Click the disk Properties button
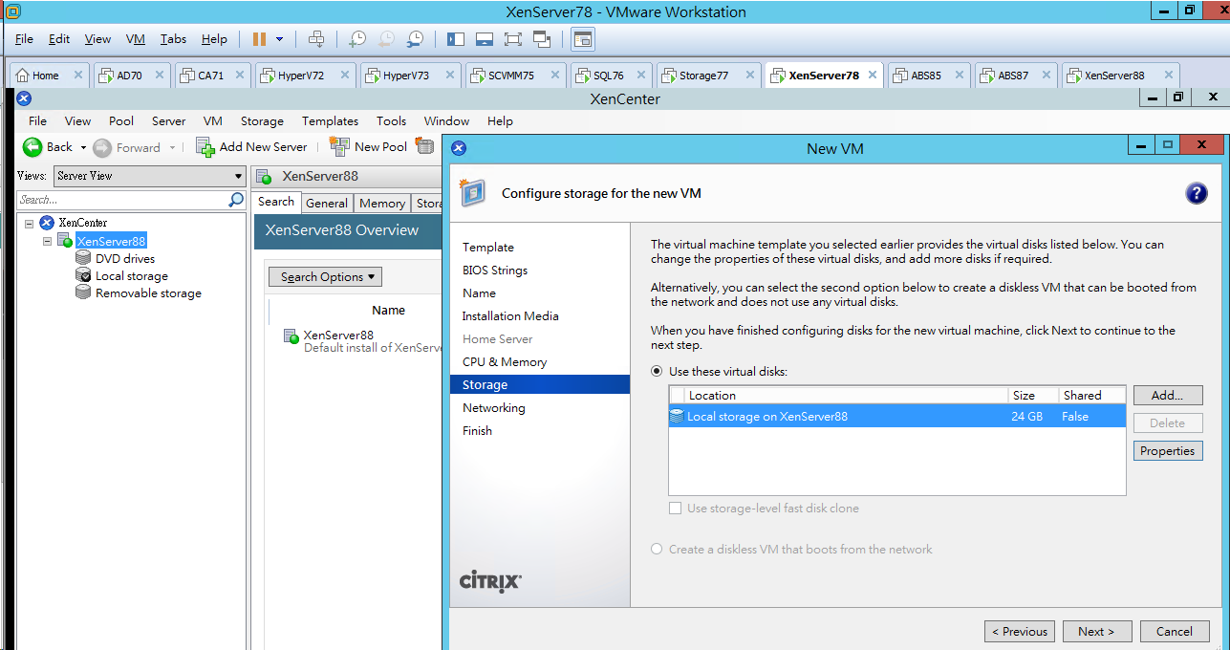This screenshot has width=1230, height=650. [x=1168, y=450]
